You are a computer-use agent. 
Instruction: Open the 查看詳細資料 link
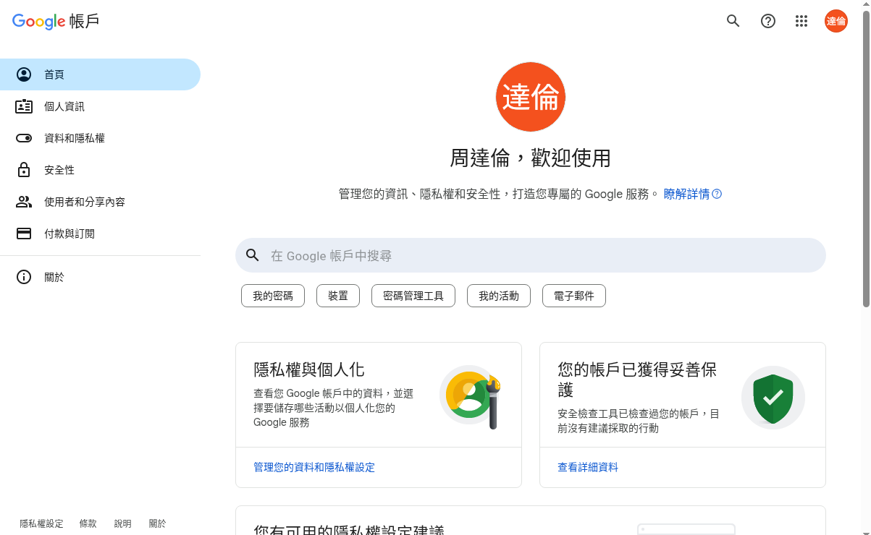tap(588, 467)
